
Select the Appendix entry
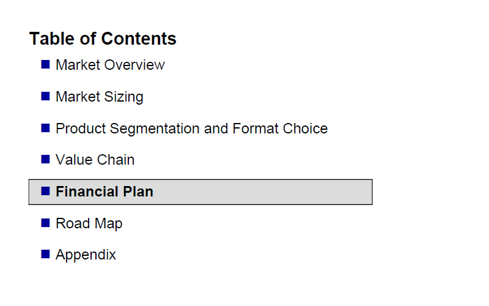click(86, 255)
